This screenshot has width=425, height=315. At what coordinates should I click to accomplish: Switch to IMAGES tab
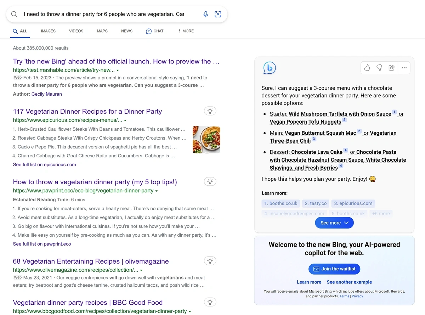[x=48, y=31]
